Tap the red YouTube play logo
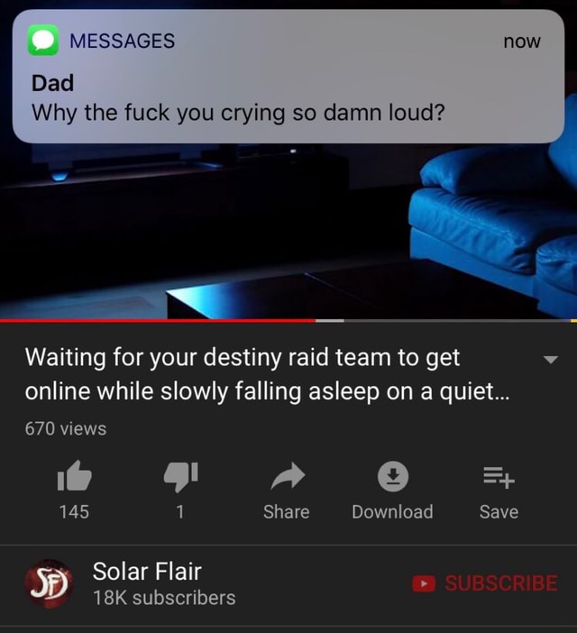Screen dimensions: 577x633 (424, 583)
